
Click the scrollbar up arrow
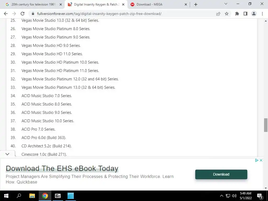[266, 21]
